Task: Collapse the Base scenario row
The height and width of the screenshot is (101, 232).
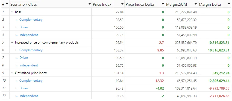Action: pos(12,12)
